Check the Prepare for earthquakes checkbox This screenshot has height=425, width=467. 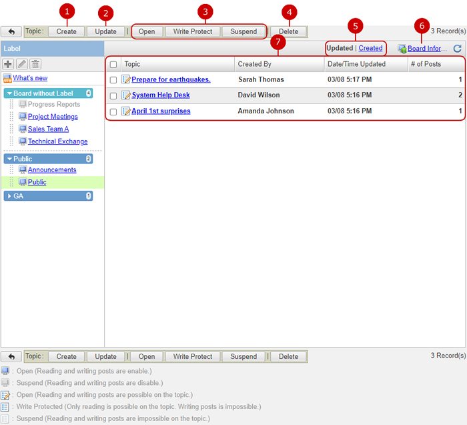113,80
